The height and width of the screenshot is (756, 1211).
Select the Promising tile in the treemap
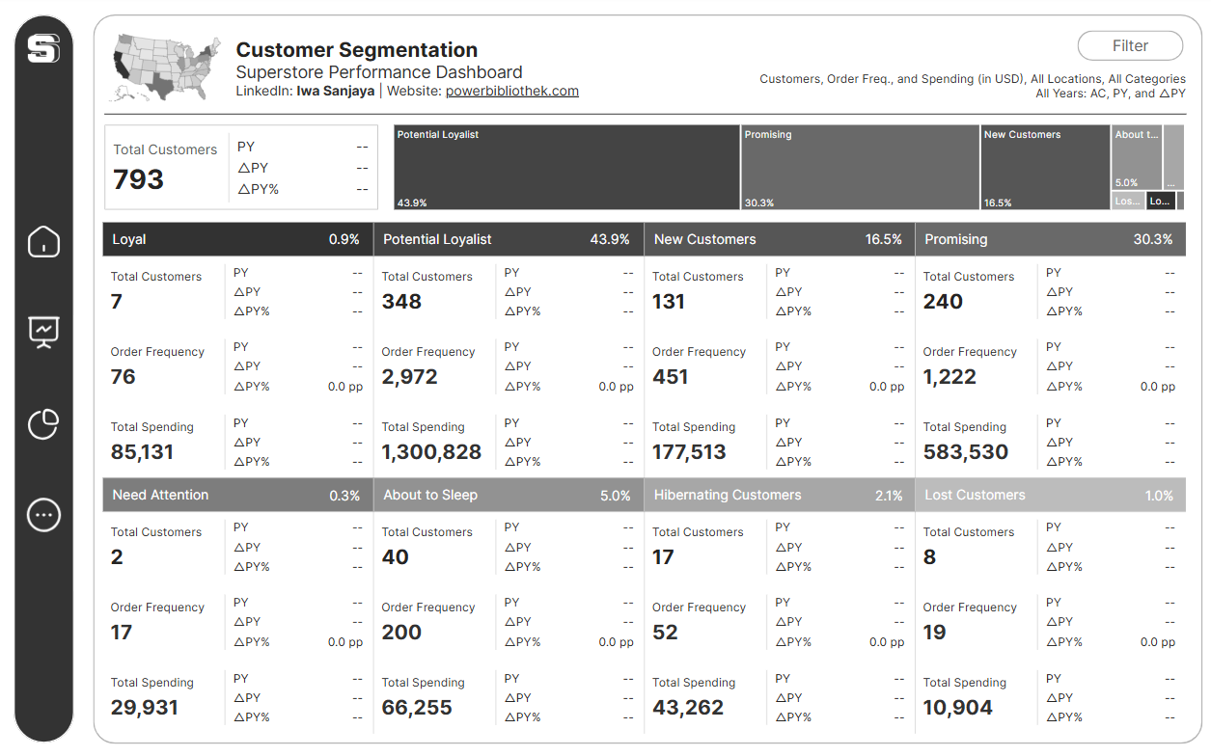point(859,167)
